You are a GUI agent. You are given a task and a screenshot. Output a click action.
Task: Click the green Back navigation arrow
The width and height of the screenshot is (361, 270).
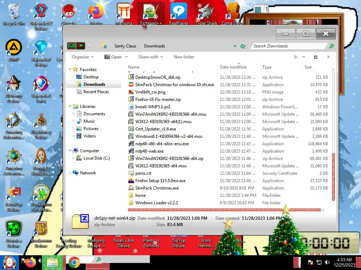tap(71, 46)
